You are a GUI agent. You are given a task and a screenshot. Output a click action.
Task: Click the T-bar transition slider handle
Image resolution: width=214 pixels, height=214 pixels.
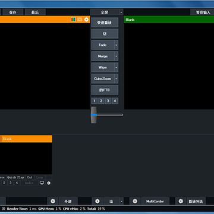(x=94, y=115)
